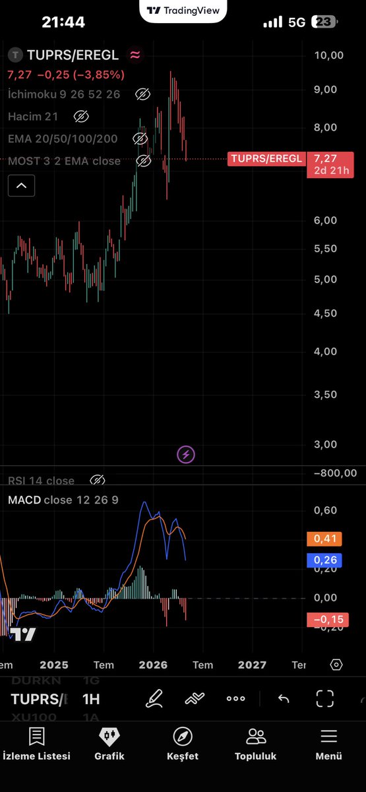The width and height of the screenshot is (366, 792).
Task: Tap the cellular signal bars icon
Action: [x=272, y=22]
